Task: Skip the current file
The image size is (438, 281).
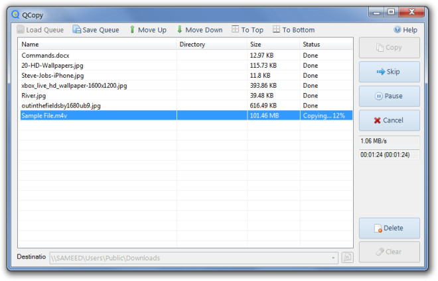Action: (x=389, y=72)
